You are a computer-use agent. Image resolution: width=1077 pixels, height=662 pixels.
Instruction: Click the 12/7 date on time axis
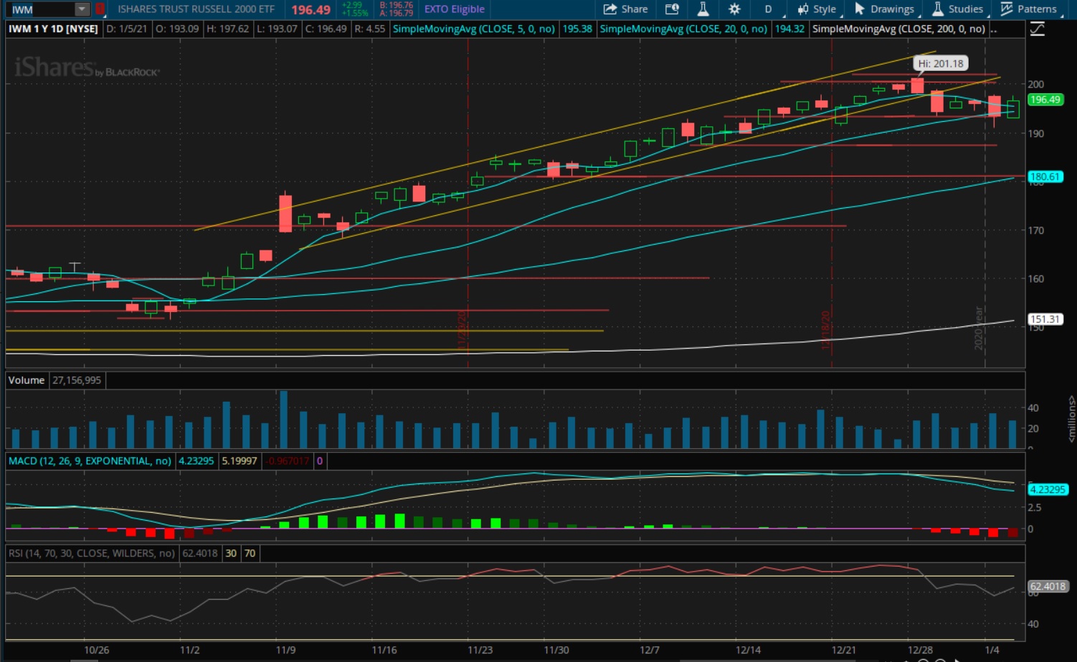pyautogui.click(x=649, y=650)
